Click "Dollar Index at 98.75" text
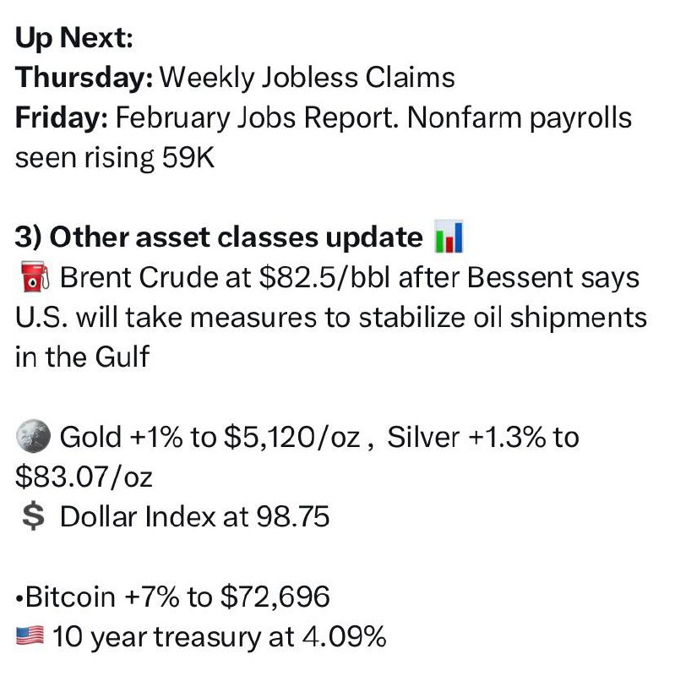The width and height of the screenshot is (675, 676). coord(195,516)
